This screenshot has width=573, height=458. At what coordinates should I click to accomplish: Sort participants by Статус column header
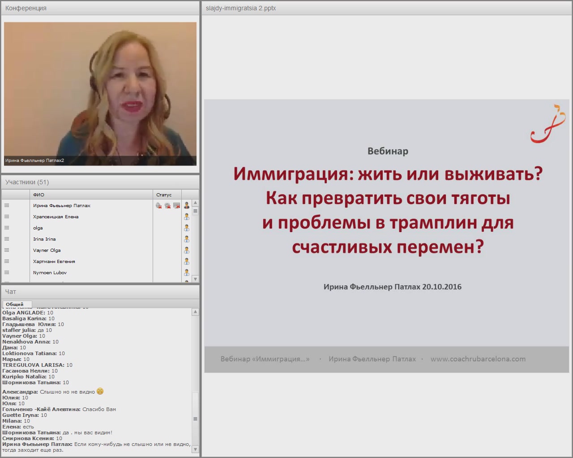pyautogui.click(x=167, y=195)
